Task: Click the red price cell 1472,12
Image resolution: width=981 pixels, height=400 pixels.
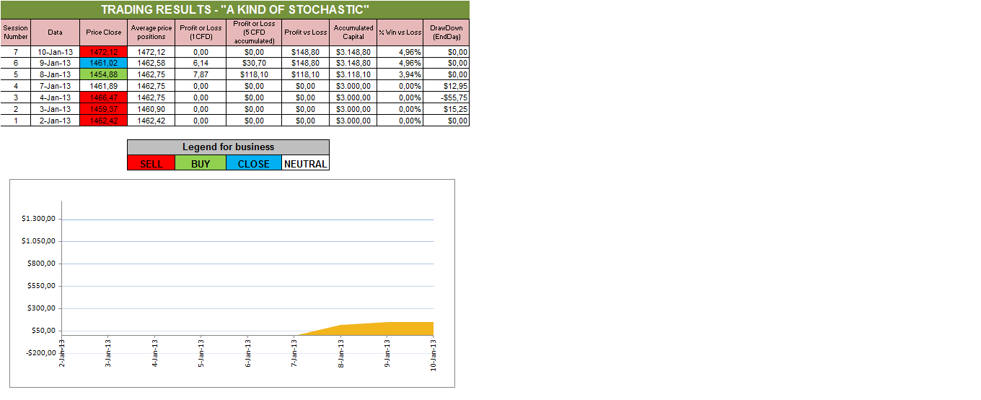Action: point(104,51)
